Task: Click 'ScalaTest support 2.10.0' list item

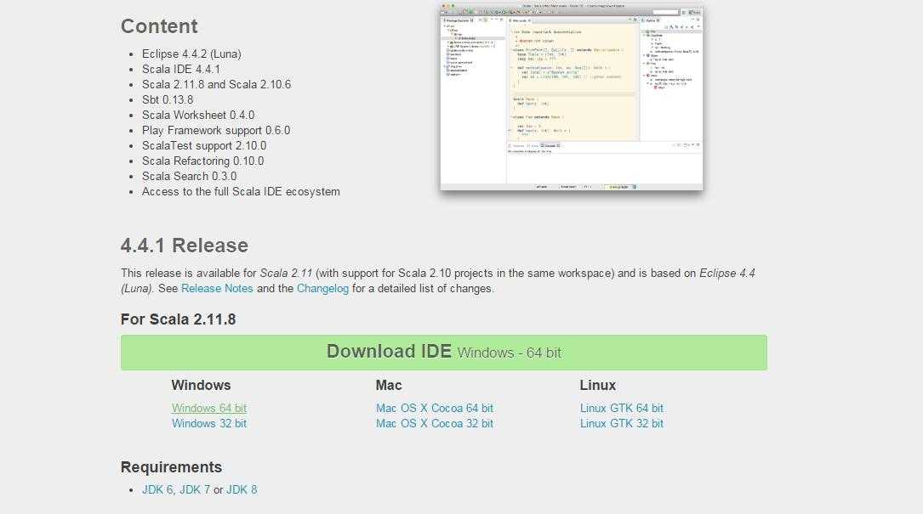Action: click(x=203, y=146)
